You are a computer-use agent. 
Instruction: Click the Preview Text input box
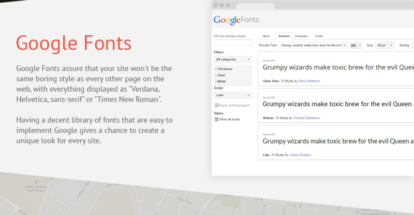tap(311, 45)
